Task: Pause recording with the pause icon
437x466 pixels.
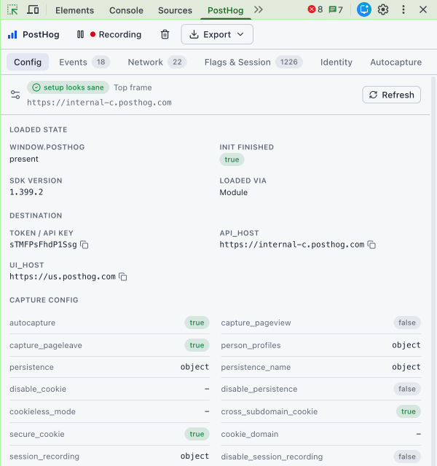Action: click(80, 34)
